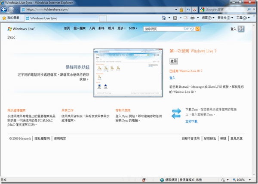Click the 登入 link at top right
Viewport: 258px width, 184px height.
tap(233, 29)
